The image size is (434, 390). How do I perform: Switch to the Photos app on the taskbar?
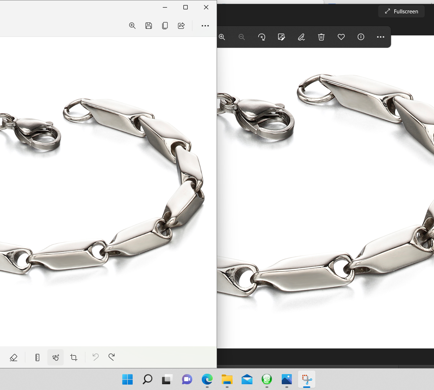point(287,379)
